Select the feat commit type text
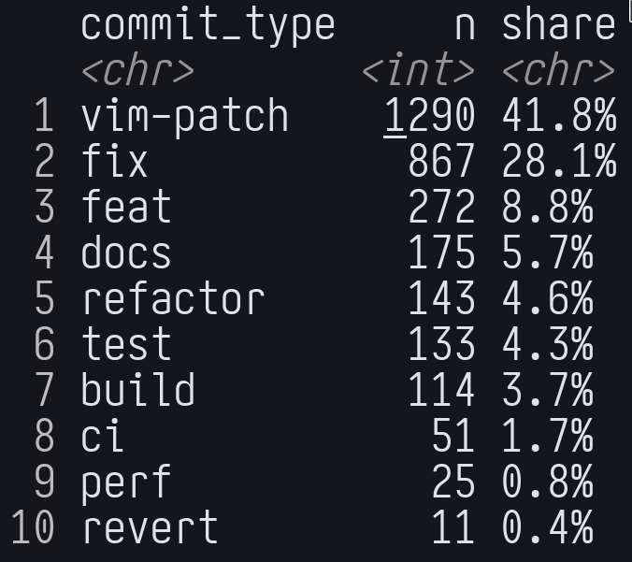The height and width of the screenshot is (562, 632). (x=126, y=207)
